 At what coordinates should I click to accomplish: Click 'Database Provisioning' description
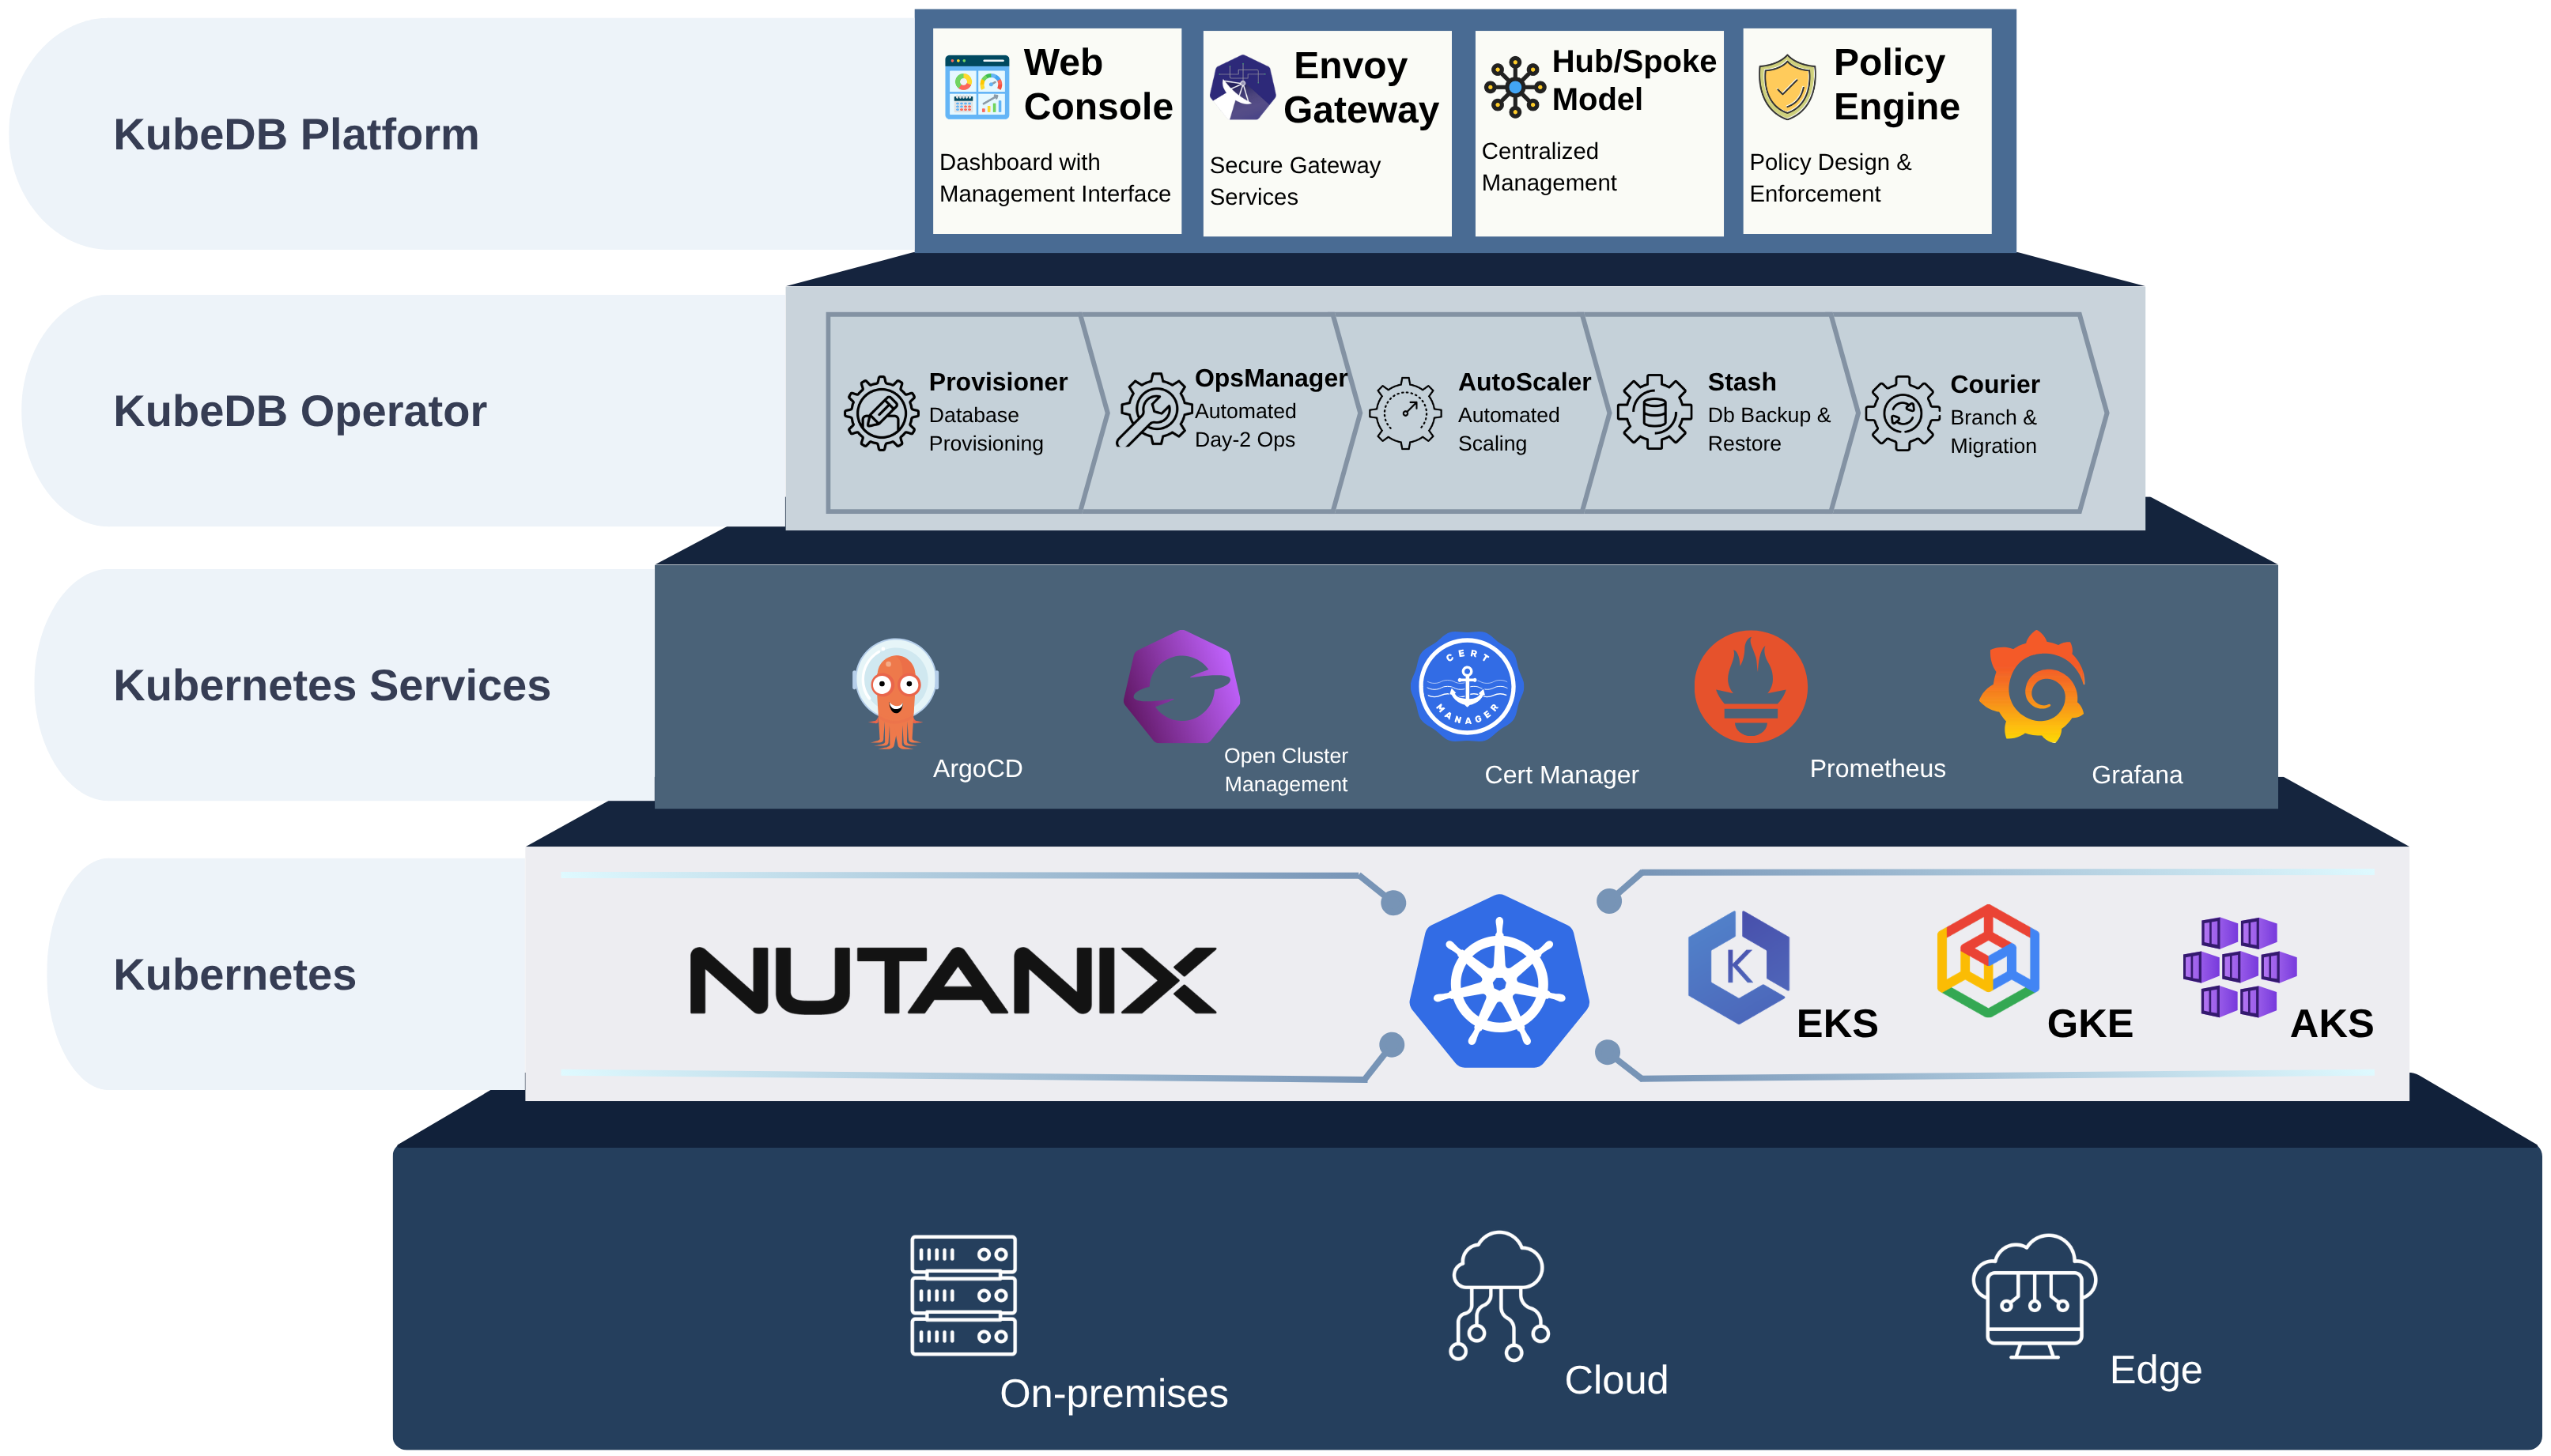point(985,429)
